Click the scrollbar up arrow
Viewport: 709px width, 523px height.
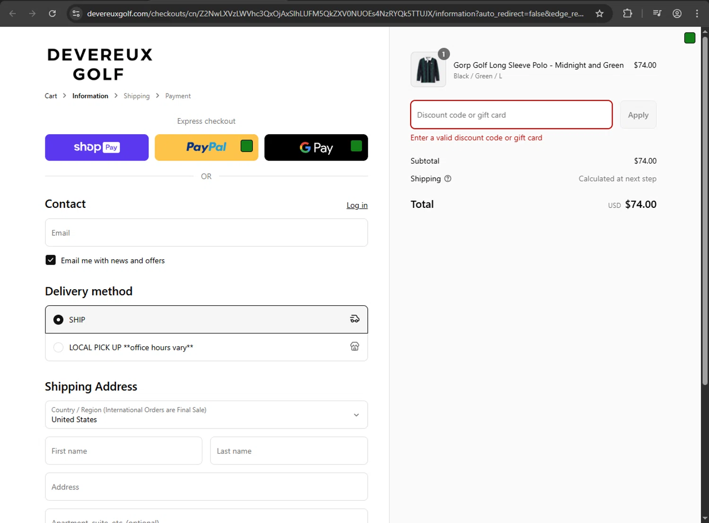(x=705, y=31)
